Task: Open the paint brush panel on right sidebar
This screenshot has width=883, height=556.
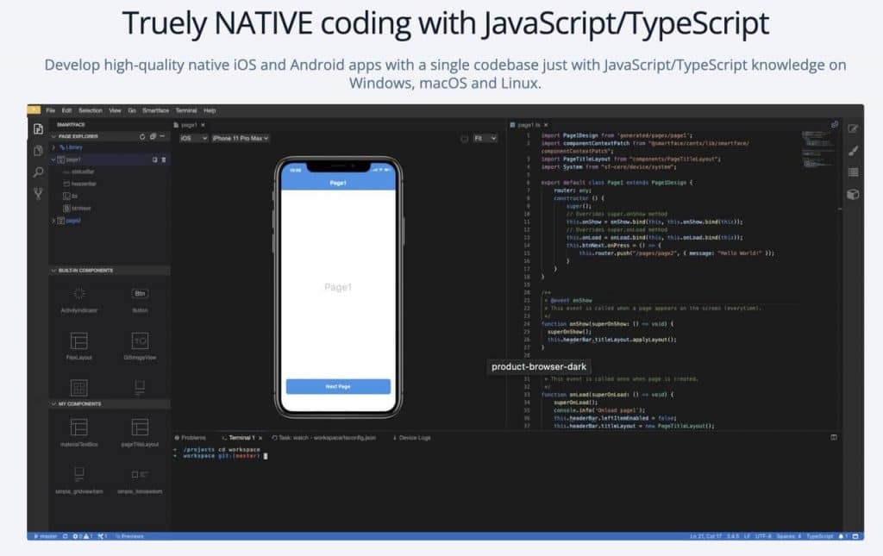Action: 853,151
